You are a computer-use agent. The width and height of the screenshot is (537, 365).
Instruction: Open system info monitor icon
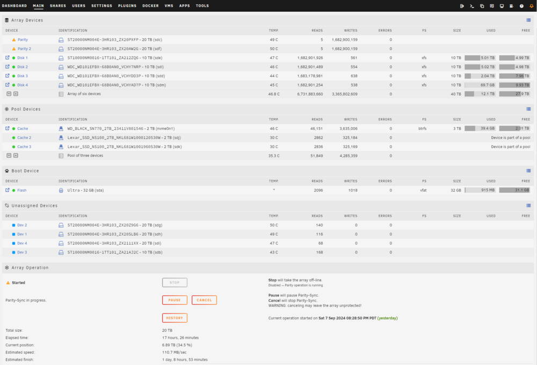[x=502, y=6]
